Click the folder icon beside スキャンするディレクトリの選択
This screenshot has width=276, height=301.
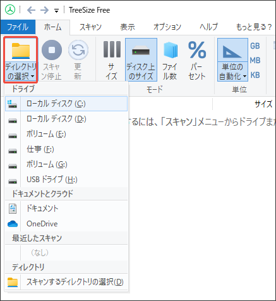pyautogui.click(x=13, y=282)
